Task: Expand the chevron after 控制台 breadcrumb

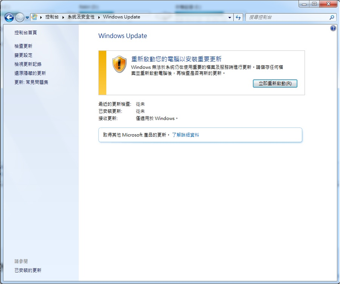Action: pos(41,17)
